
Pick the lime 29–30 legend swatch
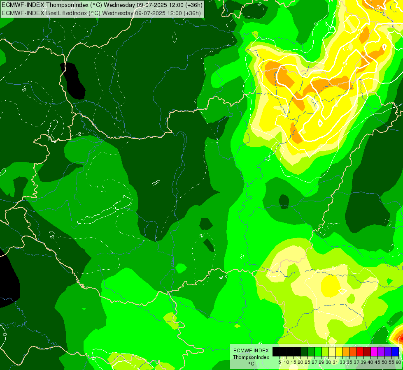(325, 352)
